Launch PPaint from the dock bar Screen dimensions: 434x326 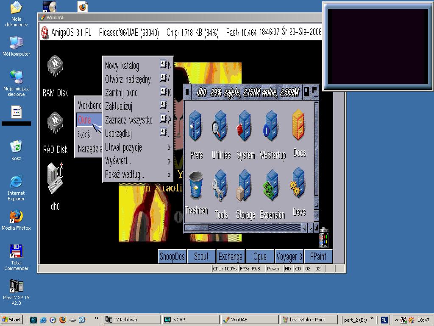(318, 256)
